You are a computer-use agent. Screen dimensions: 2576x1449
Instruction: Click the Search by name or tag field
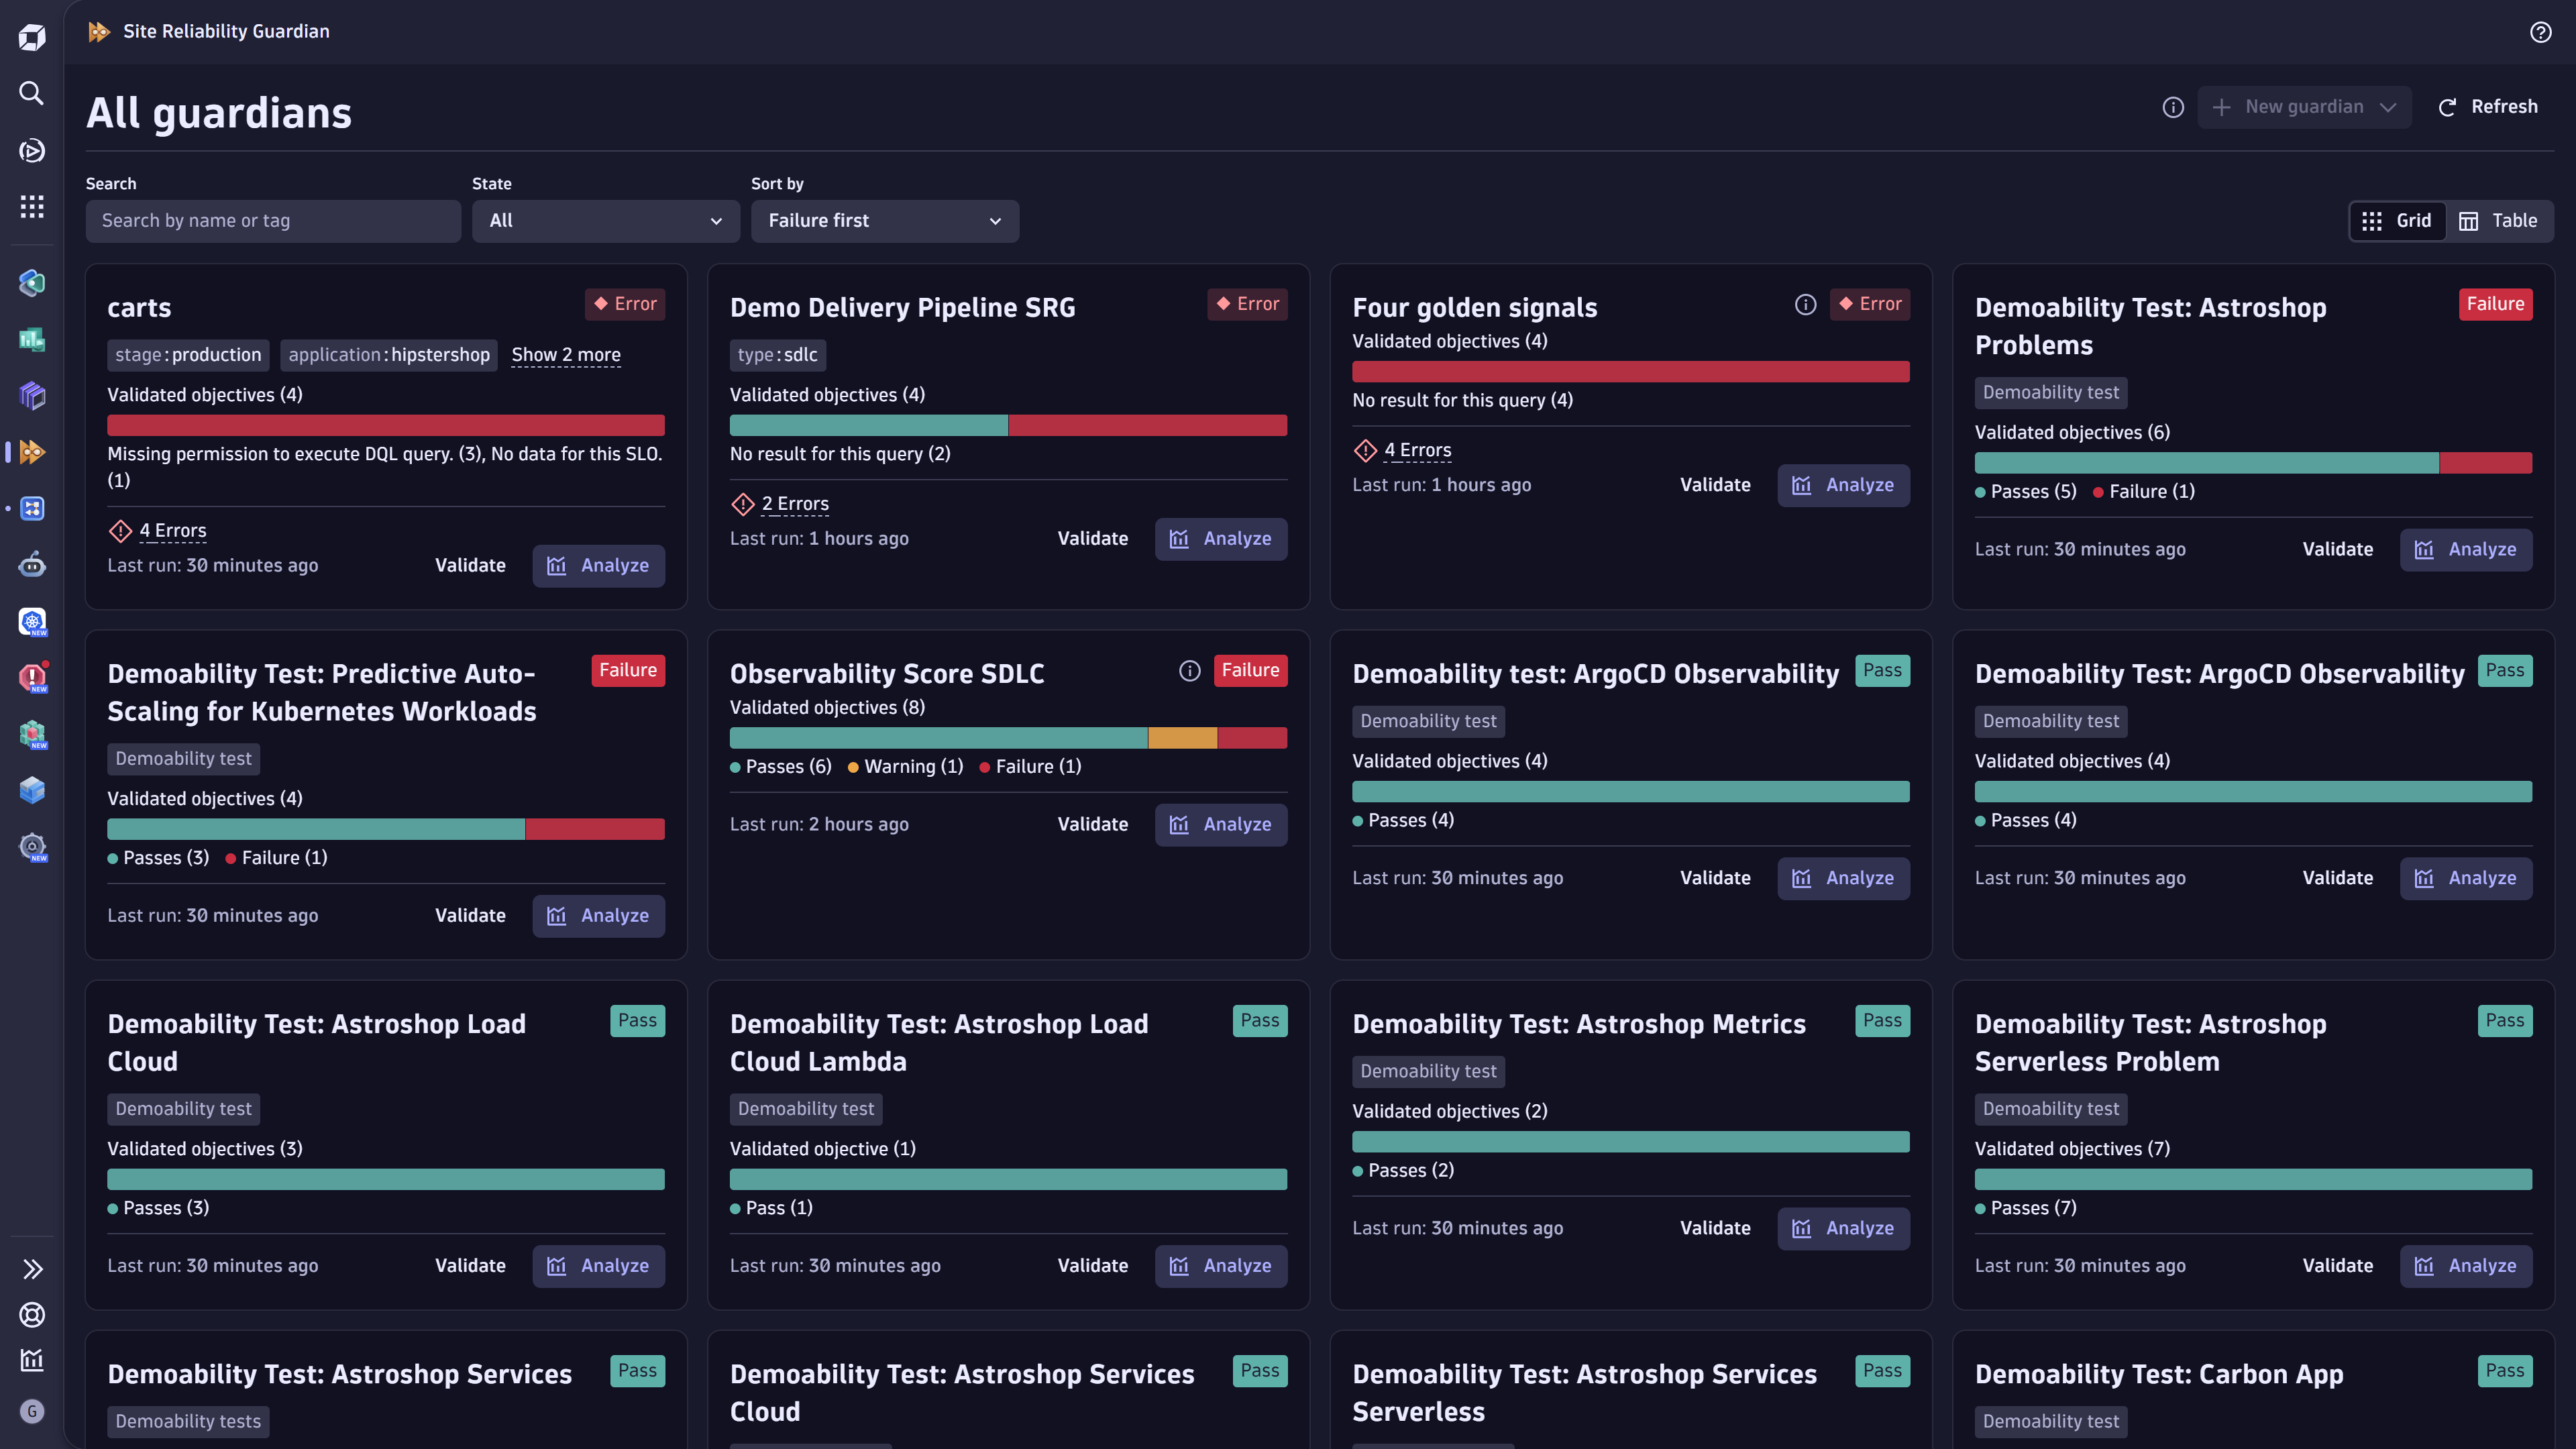273,221
